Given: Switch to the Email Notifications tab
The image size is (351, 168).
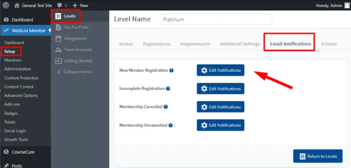Looking at the screenshot, I should pos(290,44).
